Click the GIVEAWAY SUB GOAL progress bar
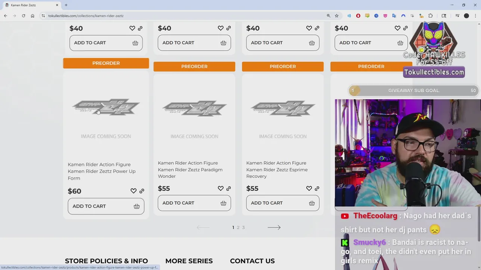The width and height of the screenshot is (481, 270). coord(413,90)
